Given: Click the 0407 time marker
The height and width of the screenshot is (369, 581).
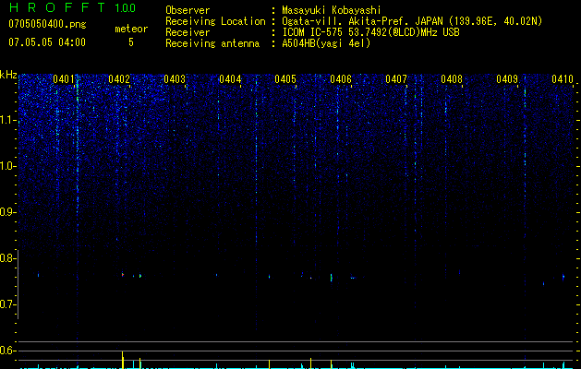Looking at the screenshot, I should [x=396, y=78].
